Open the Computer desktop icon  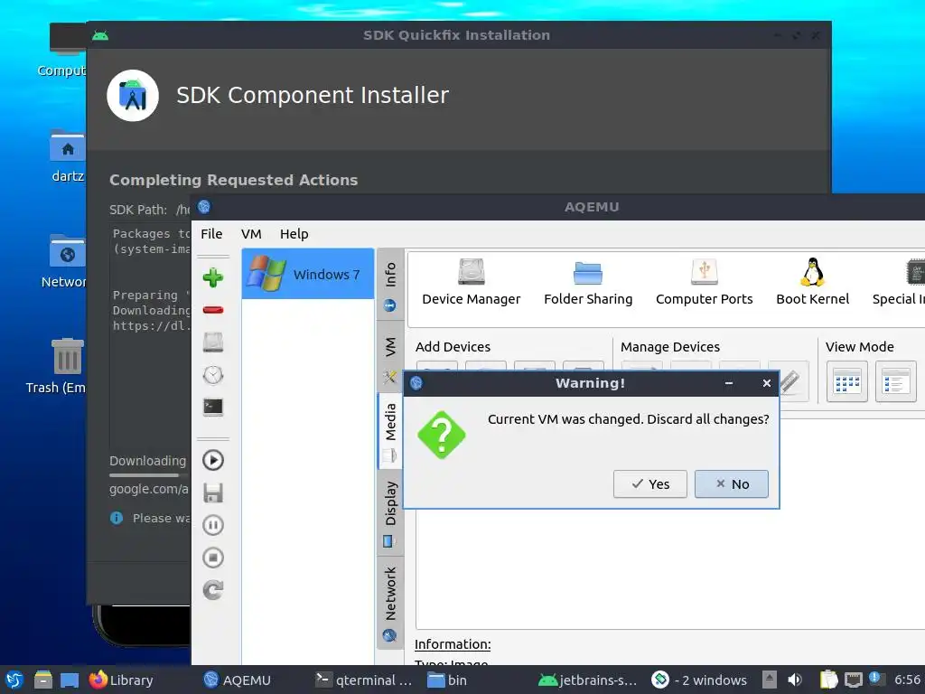tap(62, 50)
